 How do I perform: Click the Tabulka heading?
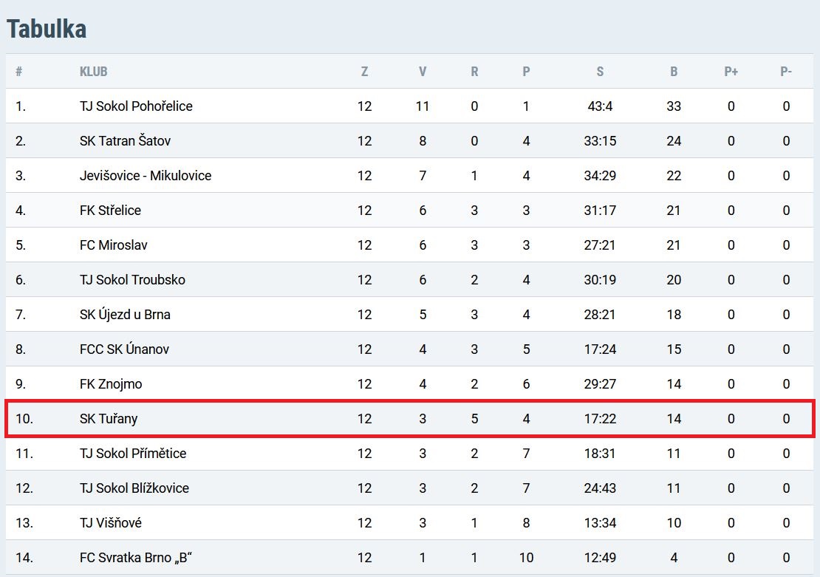coord(47,29)
